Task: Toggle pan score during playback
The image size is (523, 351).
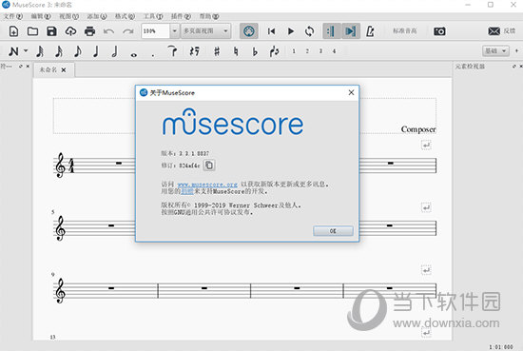Action: tap(351, 31)
